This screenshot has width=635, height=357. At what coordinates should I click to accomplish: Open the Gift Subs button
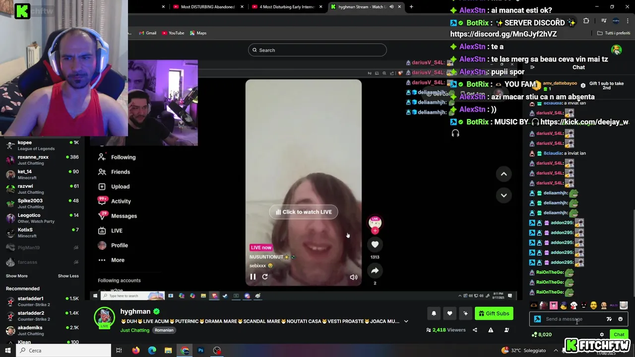[x=494, y=313]
